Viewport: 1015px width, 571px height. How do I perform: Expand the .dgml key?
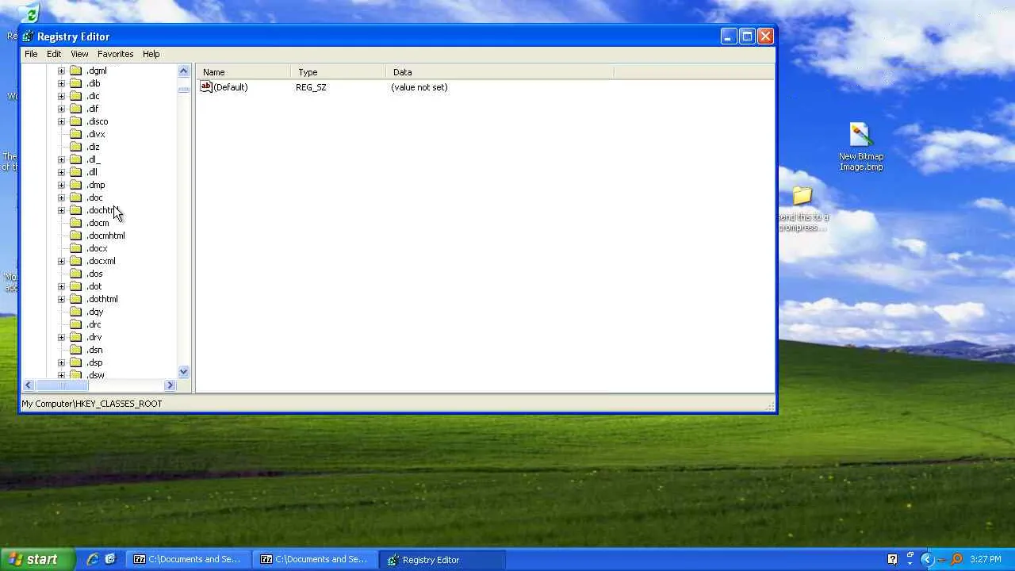click(x=61, y=71)
